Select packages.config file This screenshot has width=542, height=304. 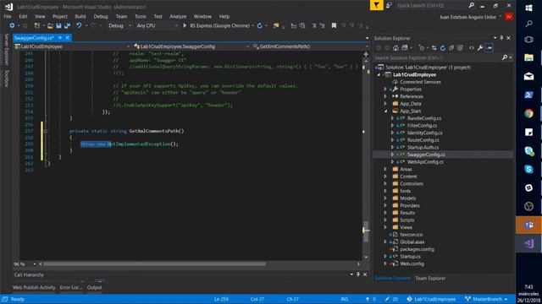point(417,249)
